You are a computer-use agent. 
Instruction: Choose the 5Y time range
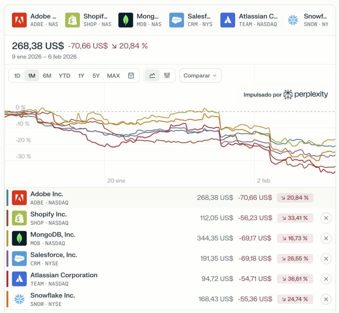pyautogui.click(x=96, y=76)
